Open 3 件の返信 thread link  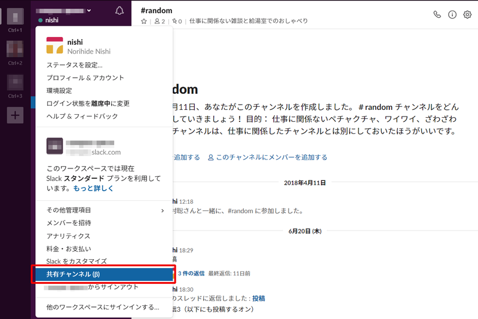click(191, 273)
